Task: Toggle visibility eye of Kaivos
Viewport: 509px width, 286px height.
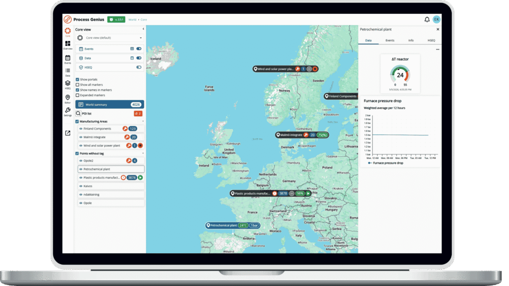Action: tap(81, 186)
